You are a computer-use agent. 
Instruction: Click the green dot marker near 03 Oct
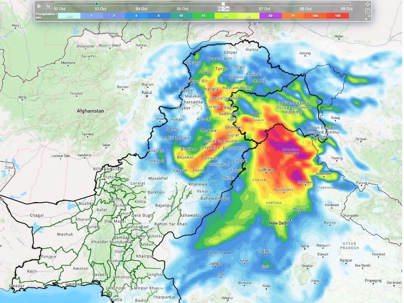96,4
